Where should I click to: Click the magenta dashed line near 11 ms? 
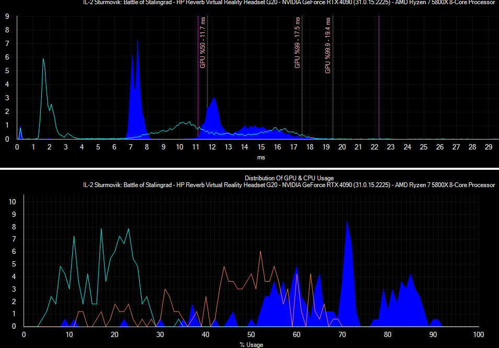pyautogui.click(x=198, y=78)
